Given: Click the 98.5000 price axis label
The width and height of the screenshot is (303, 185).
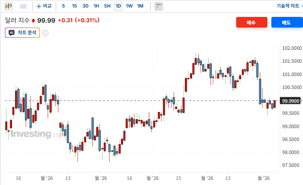Looking at the screenshot, I should [292, 139].
